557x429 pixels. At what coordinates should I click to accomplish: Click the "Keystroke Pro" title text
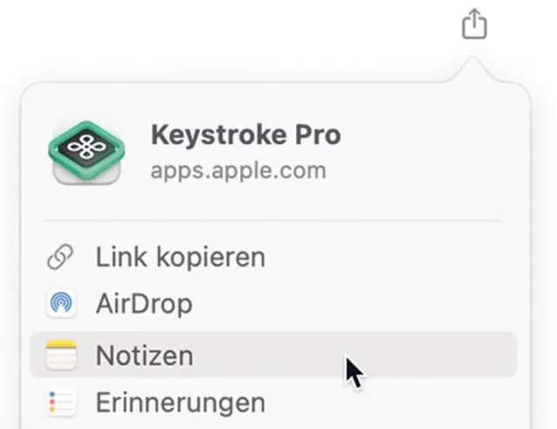[245, 136]
